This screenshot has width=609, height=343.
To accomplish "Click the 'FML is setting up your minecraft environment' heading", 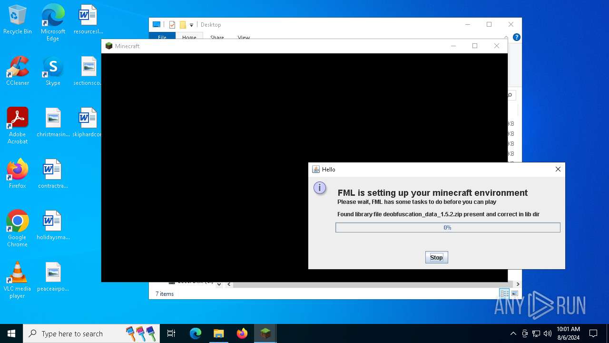I will (432, 193).
